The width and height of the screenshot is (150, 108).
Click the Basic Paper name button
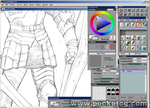tap(102, 54)
